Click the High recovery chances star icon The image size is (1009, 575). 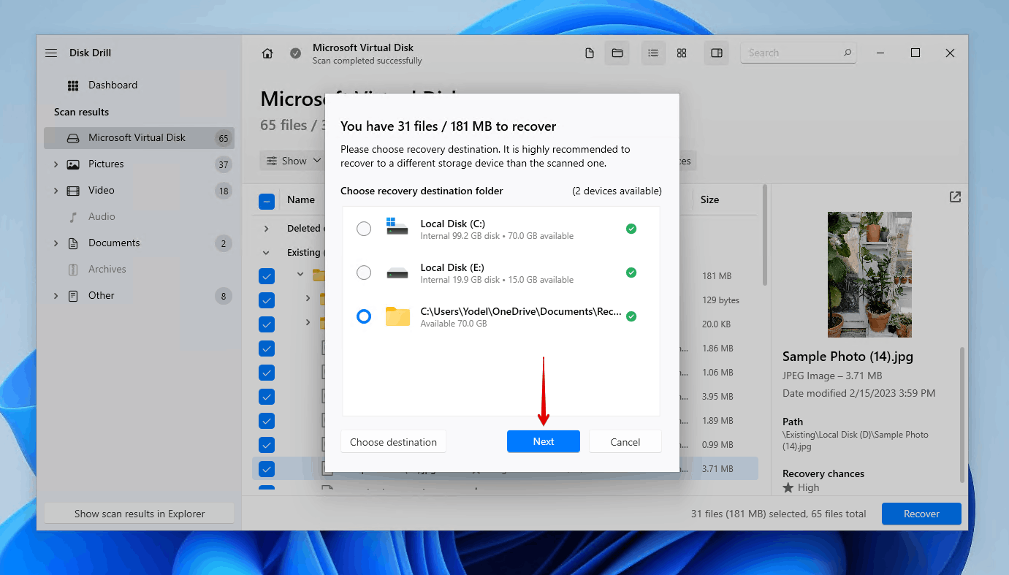788,488
